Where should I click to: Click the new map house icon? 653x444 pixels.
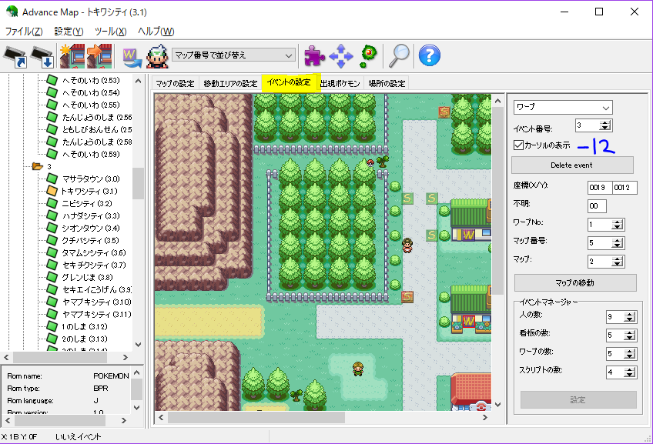tap(72, 55)
